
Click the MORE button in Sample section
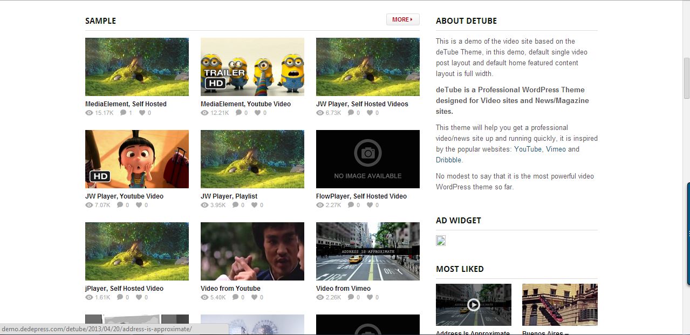pyautogui.click(x=402, y=19)
